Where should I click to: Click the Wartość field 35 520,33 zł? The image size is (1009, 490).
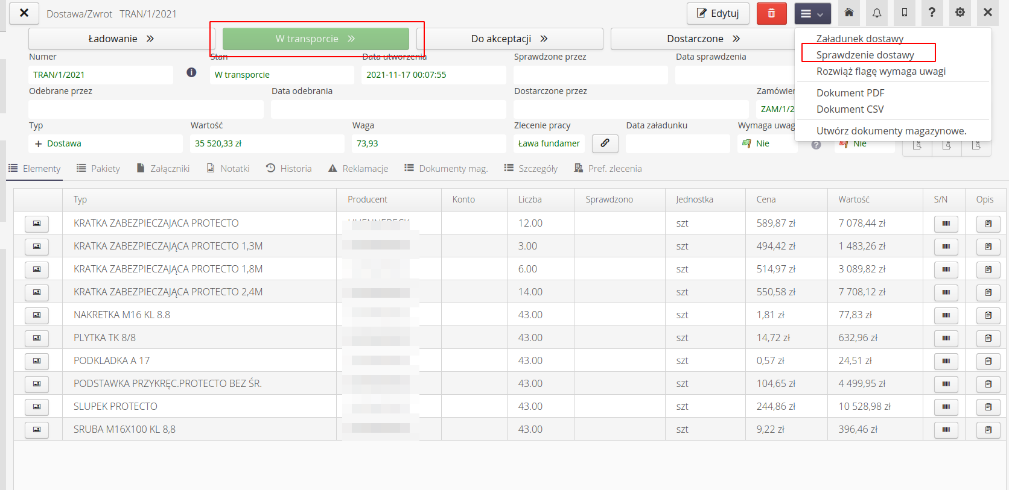267,143
